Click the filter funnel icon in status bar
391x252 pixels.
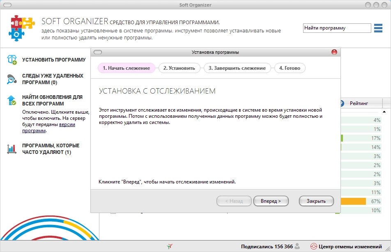coord(170,247)
